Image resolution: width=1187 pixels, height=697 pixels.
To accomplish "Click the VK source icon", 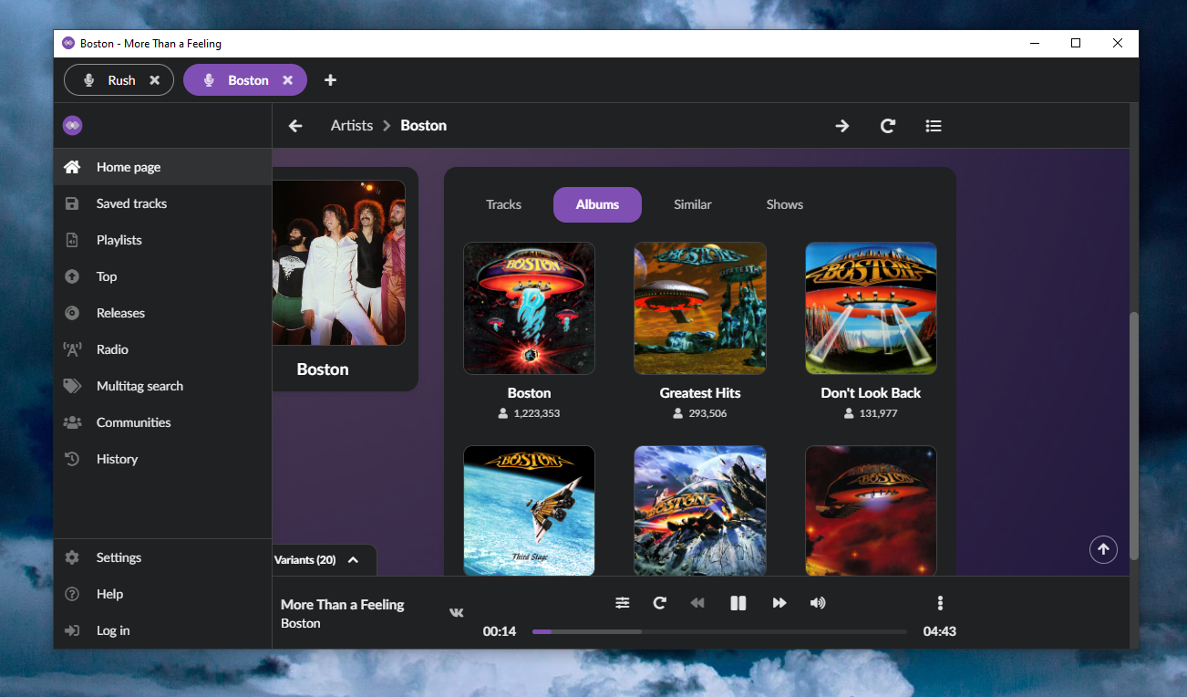I will coord(457,613).
